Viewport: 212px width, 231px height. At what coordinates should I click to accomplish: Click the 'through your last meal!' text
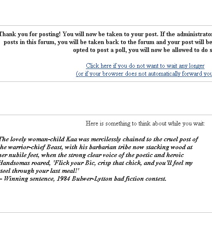tap(46, 171)
